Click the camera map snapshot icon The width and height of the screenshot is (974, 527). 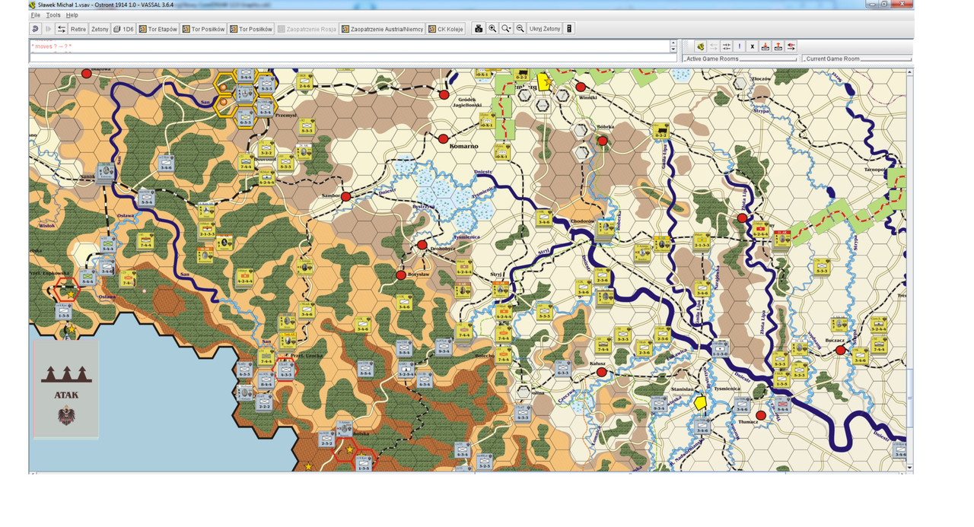479,29
